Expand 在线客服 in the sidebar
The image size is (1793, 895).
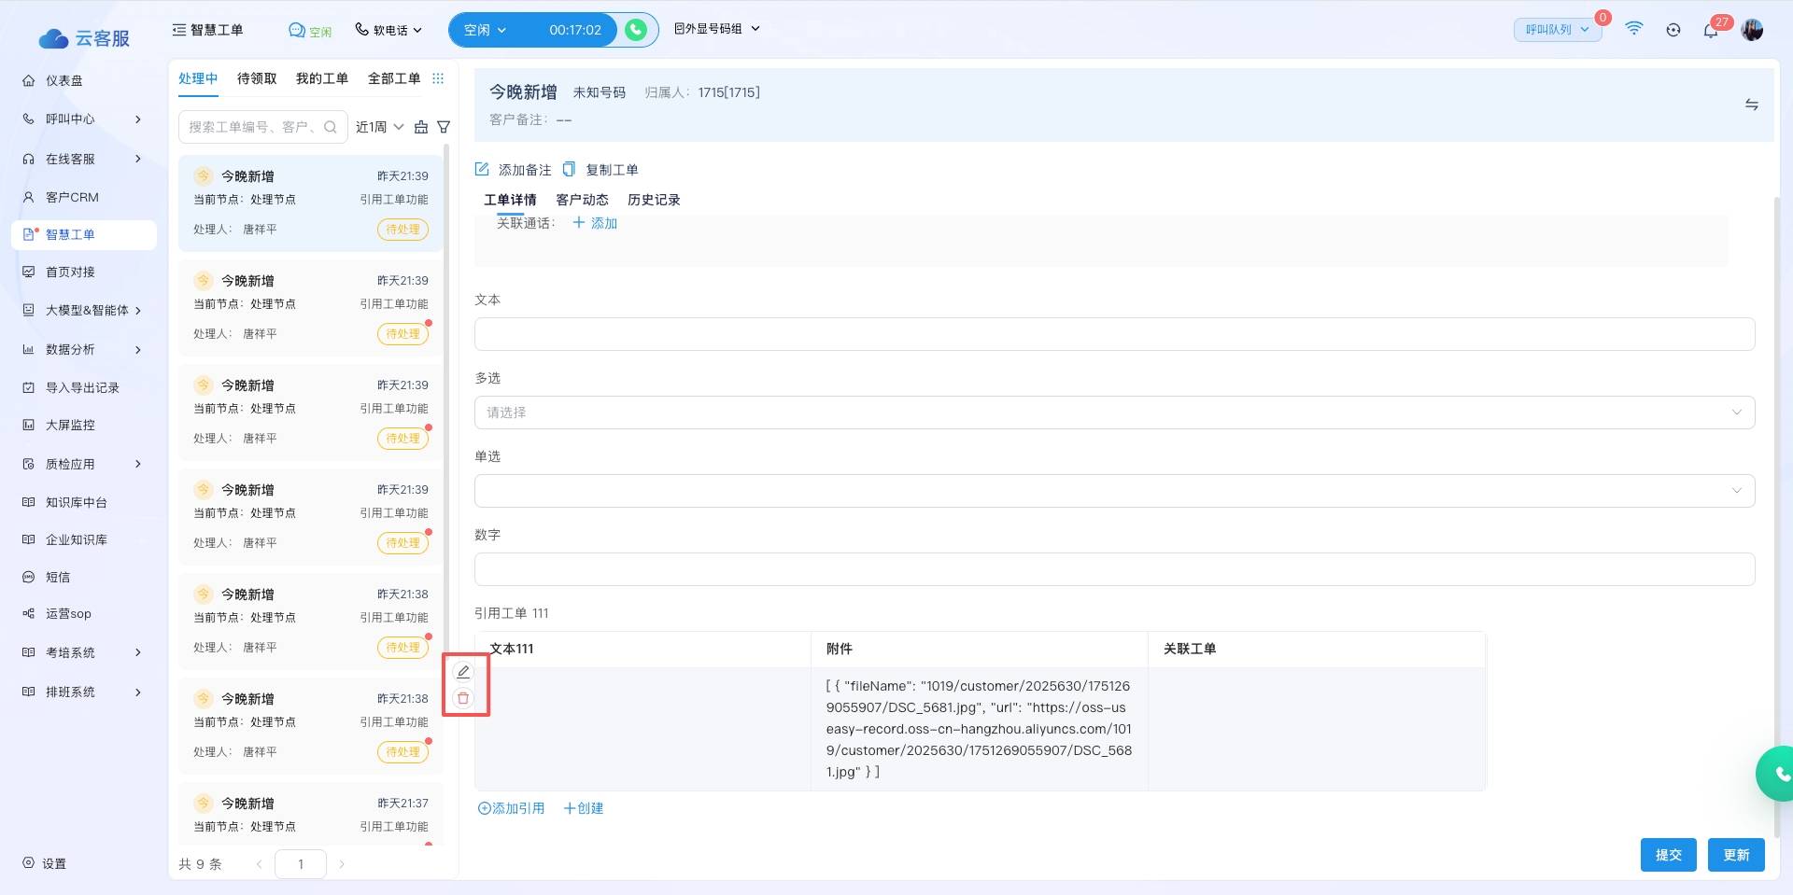pos(83,159)
